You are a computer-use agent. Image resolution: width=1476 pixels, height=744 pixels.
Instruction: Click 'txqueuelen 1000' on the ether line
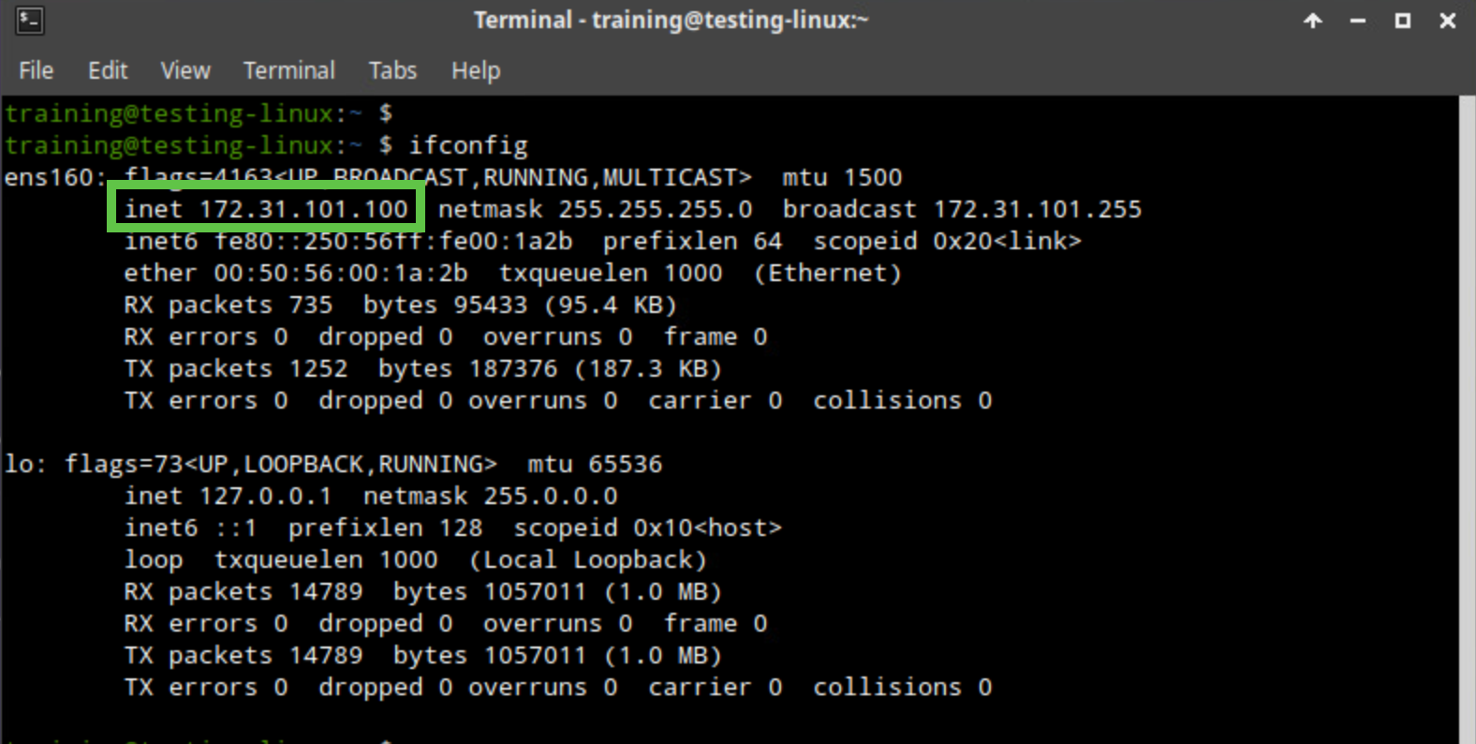611,273
